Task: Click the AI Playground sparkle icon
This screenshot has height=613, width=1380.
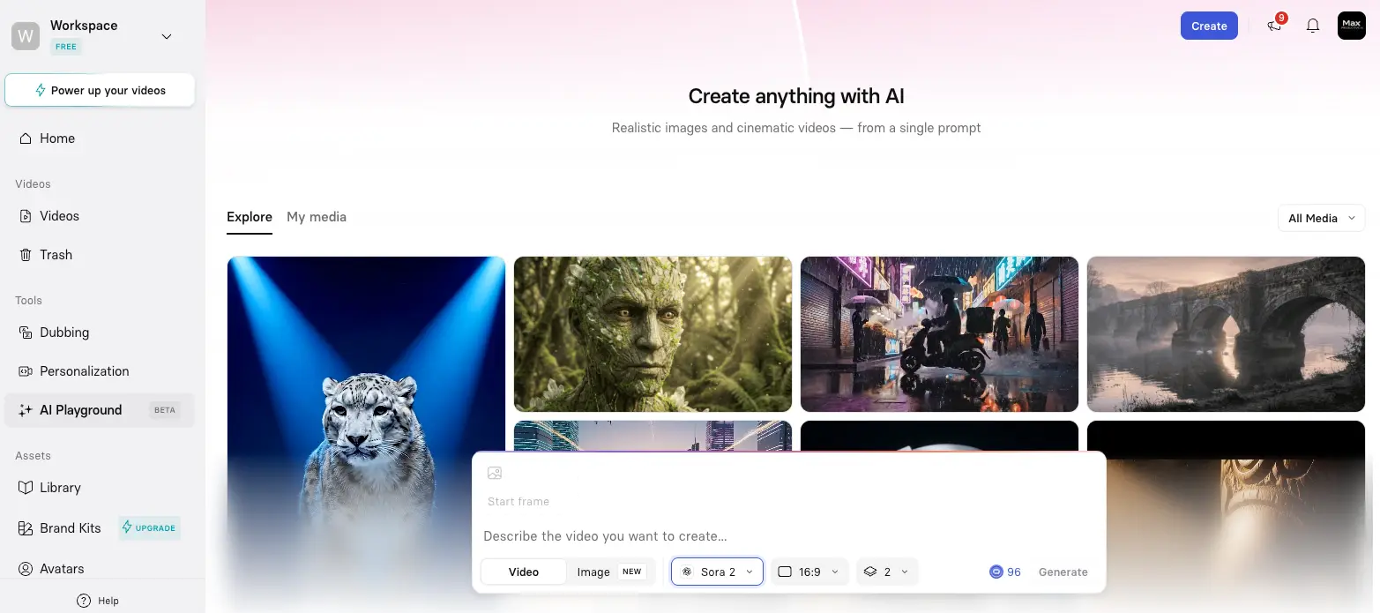Action: 26,410
